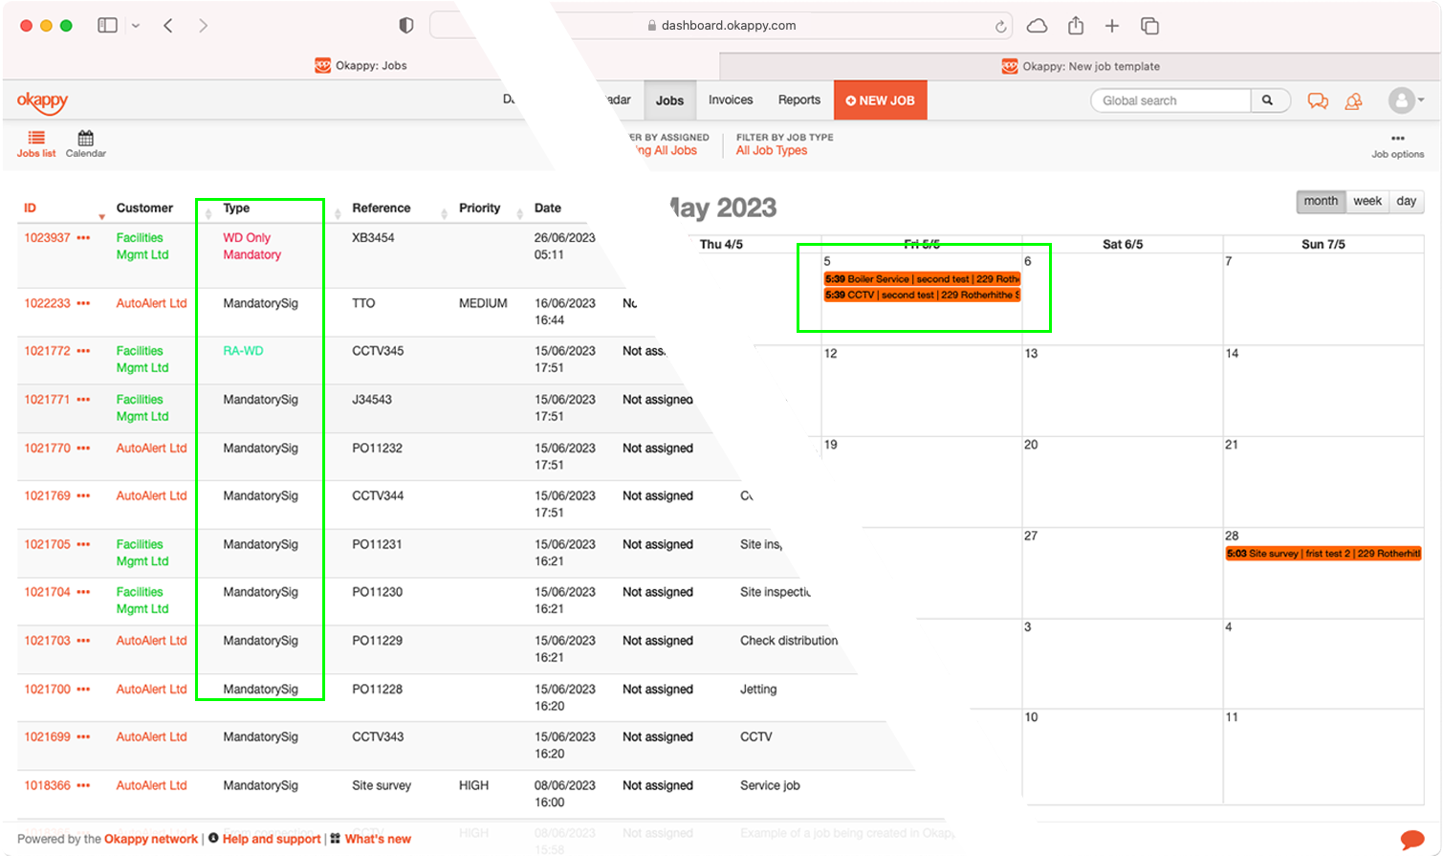Select the Invoices menu tab
Viewport: 1443px width, 856px height.
click(731, 100)
